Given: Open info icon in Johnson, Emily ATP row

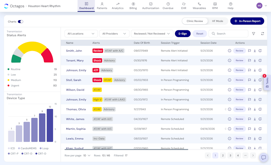Looking at the screenshot, I should click(229, 70).
